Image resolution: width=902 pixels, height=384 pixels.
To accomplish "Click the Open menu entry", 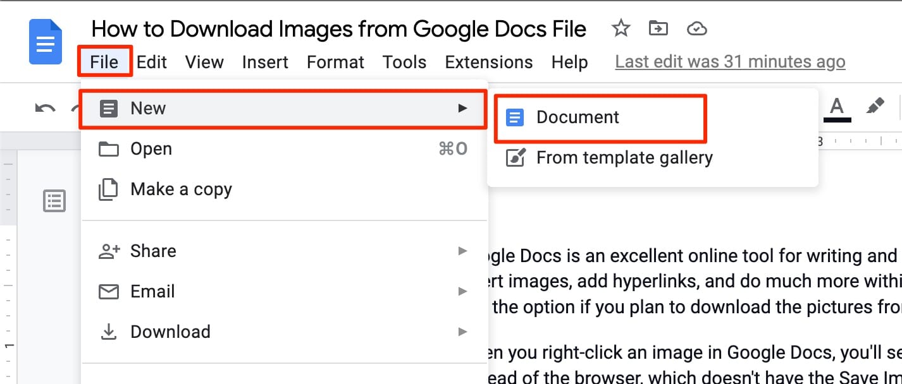I will 151,148.
